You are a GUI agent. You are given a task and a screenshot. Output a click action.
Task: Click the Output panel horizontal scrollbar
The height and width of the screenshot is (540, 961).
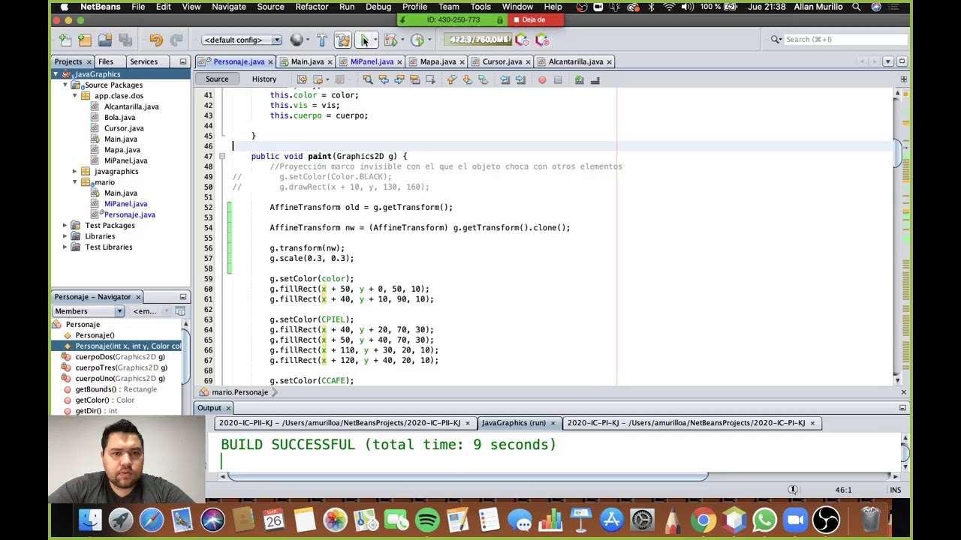467,476
